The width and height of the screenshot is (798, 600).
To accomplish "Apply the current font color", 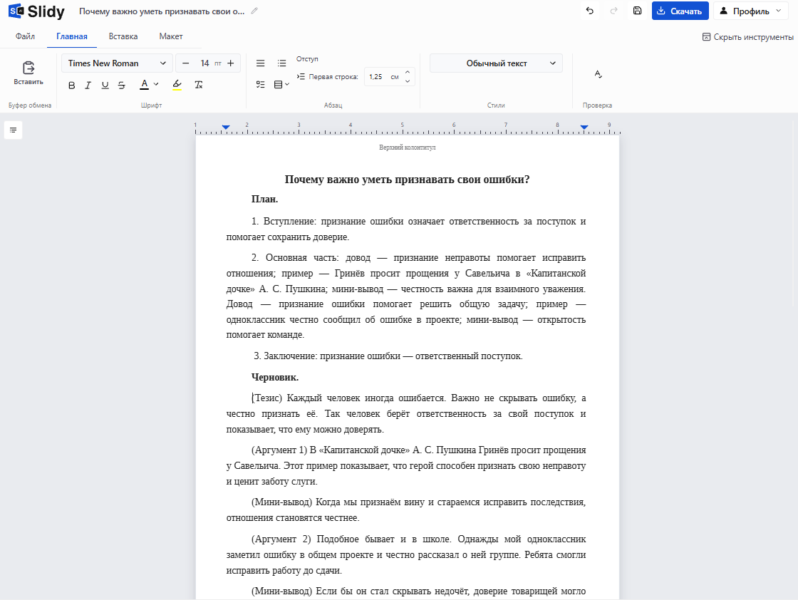I will pyautogui.click(x=145, y=85).
